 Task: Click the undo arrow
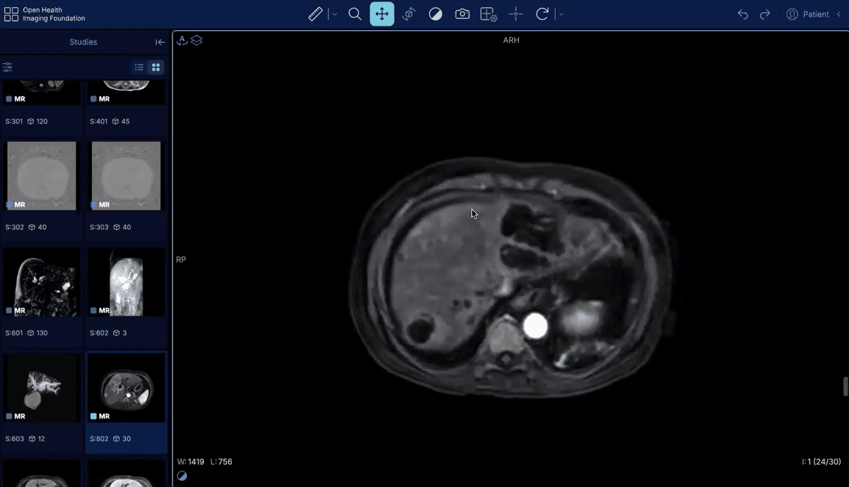pos(743,14)
